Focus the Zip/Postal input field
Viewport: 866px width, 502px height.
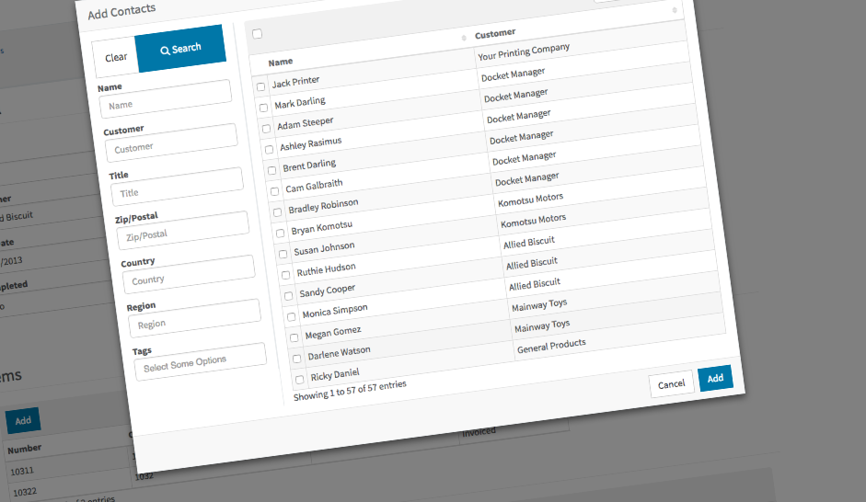(183, 231)
